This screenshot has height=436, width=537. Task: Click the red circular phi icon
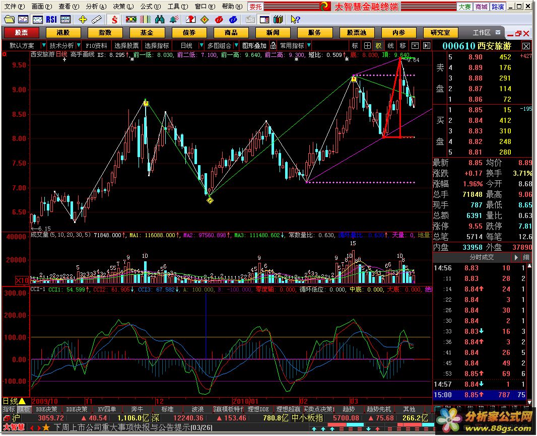[x=219, y=20]
